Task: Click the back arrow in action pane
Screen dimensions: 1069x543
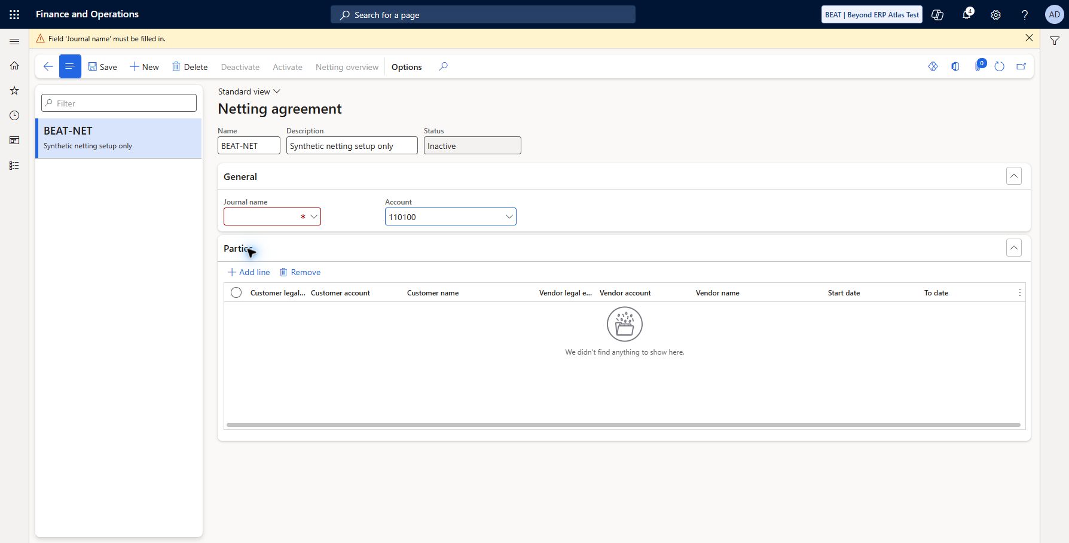Action: coord(48,66)
